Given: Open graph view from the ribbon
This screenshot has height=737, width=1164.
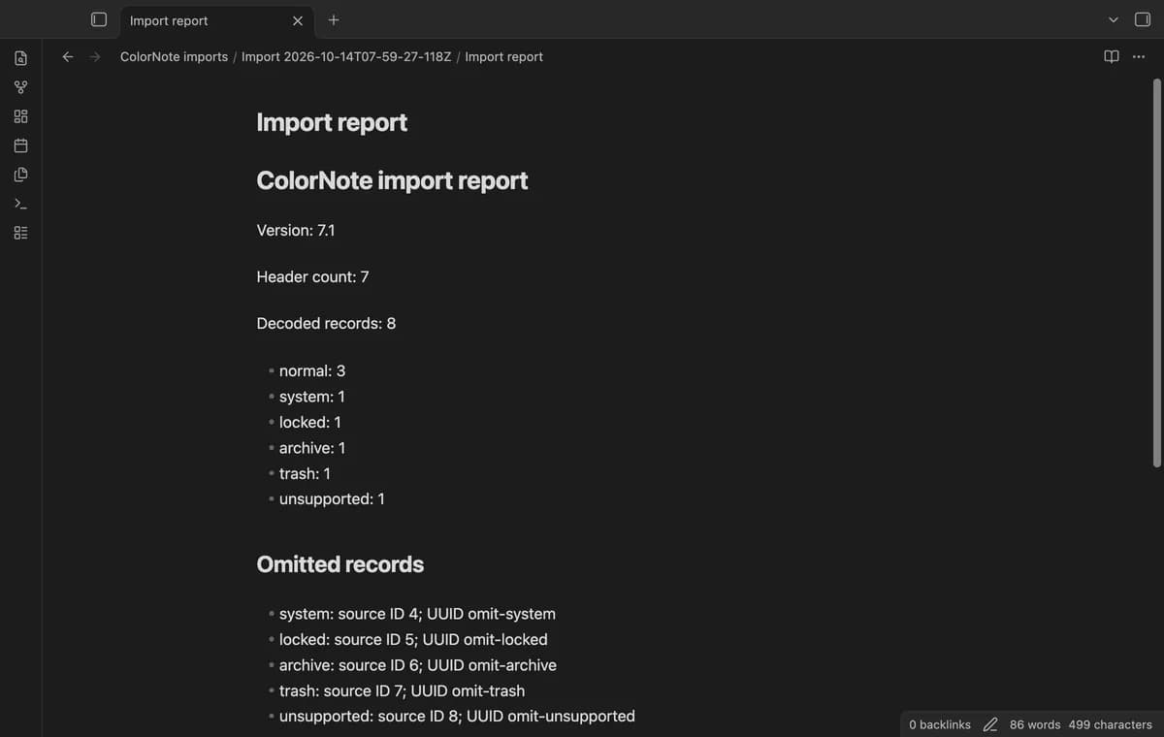Looking at the screenshot, I should click(x=20, y=87).
